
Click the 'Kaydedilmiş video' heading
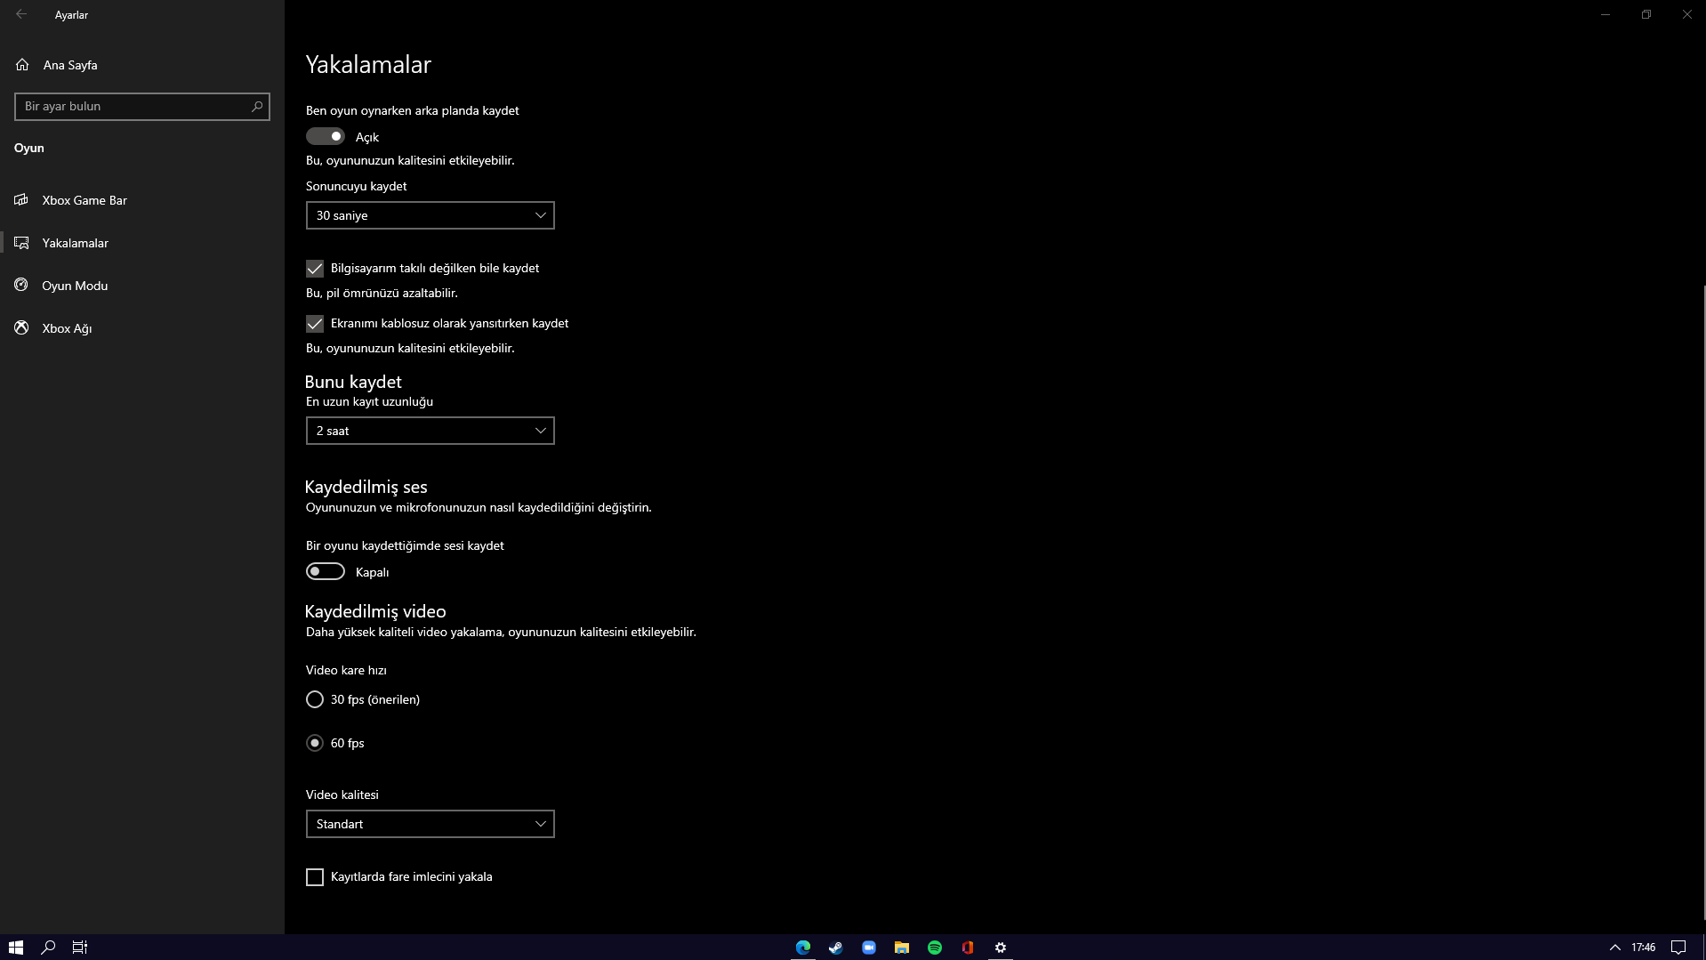[x=375, y=612]
